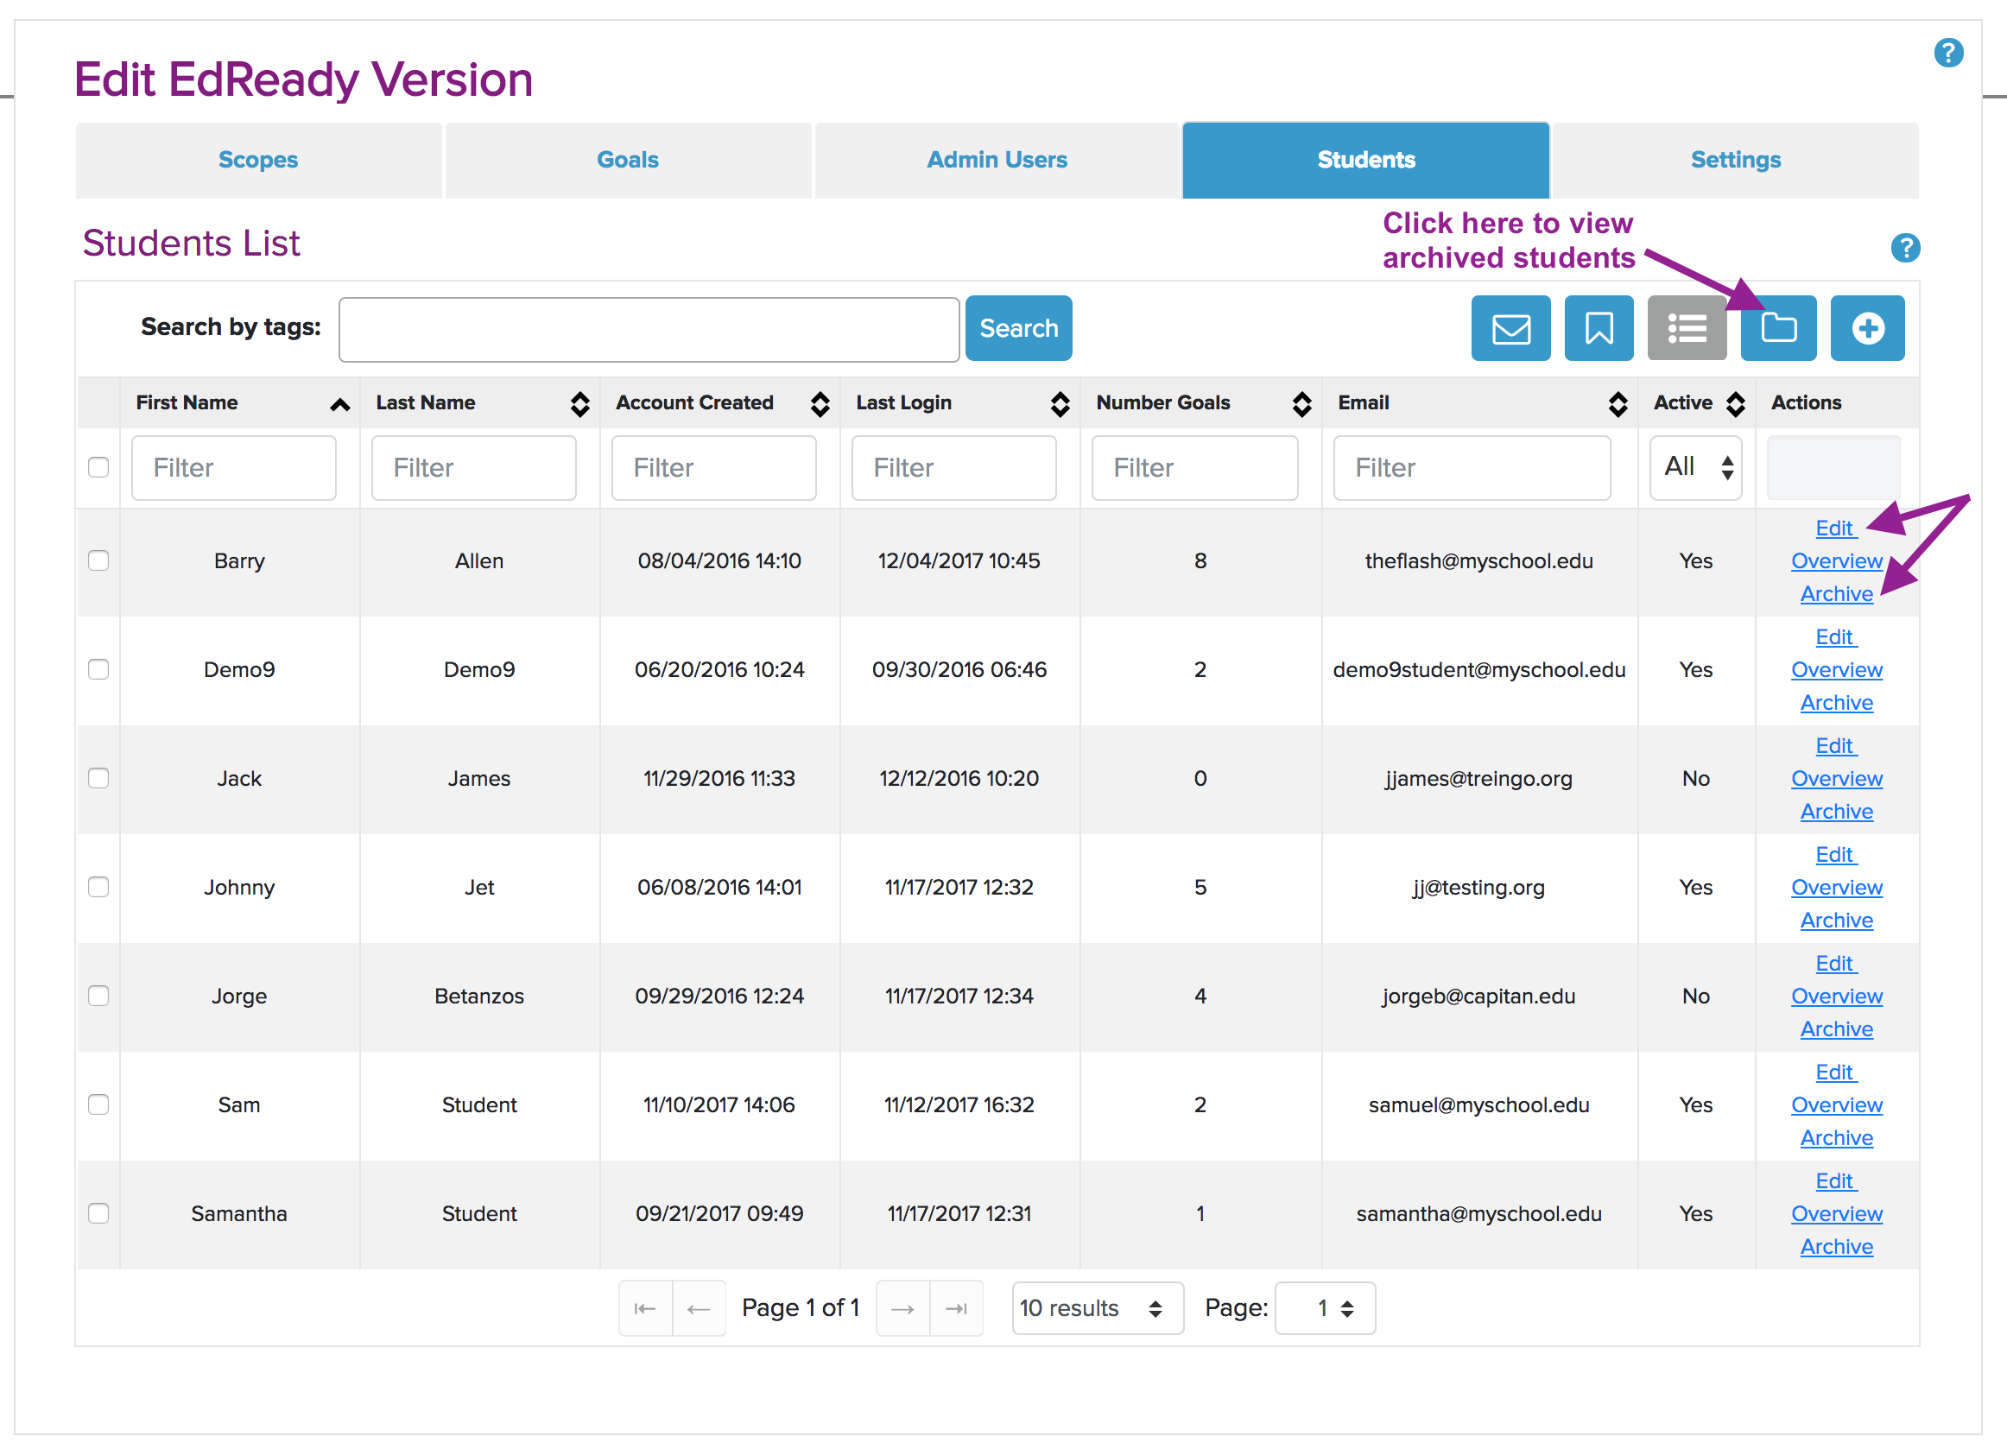This screenshot has height=1449, width=2007.
Task: Check the box for Jorge Betanzos
Action: [x=98, y=996]
